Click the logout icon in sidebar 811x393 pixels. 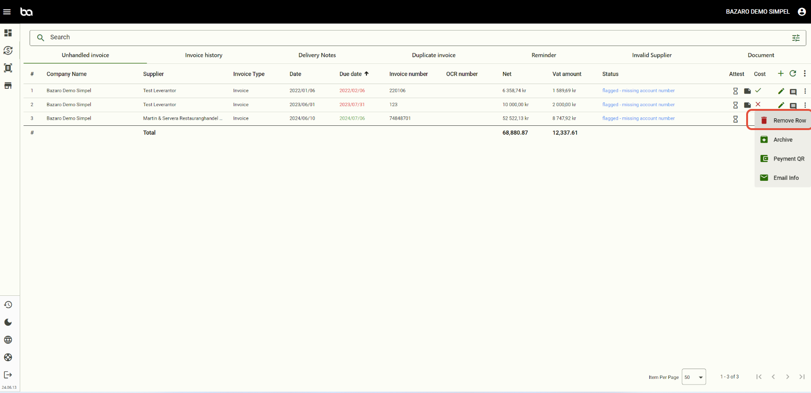pyautogui.click(x=8, y=375)
